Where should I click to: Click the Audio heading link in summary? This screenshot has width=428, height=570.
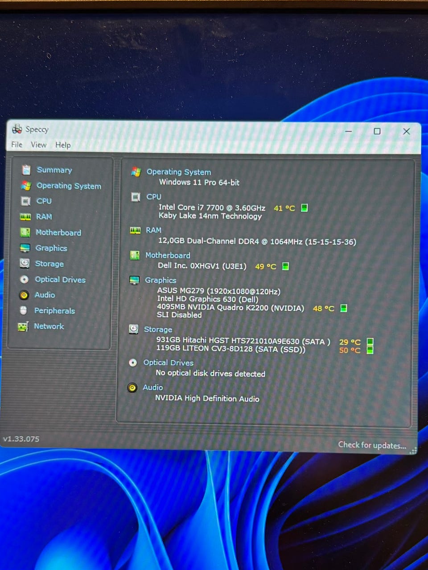[152, 387]
